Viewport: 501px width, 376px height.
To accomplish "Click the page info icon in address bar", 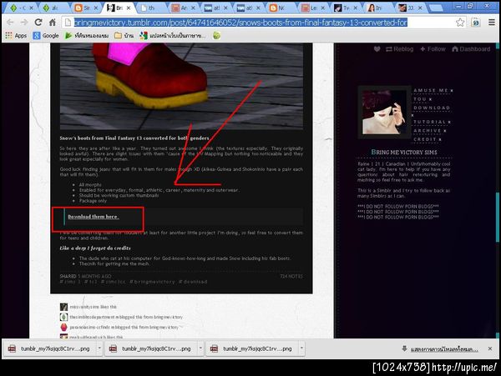I will click(x=68, y=23).
